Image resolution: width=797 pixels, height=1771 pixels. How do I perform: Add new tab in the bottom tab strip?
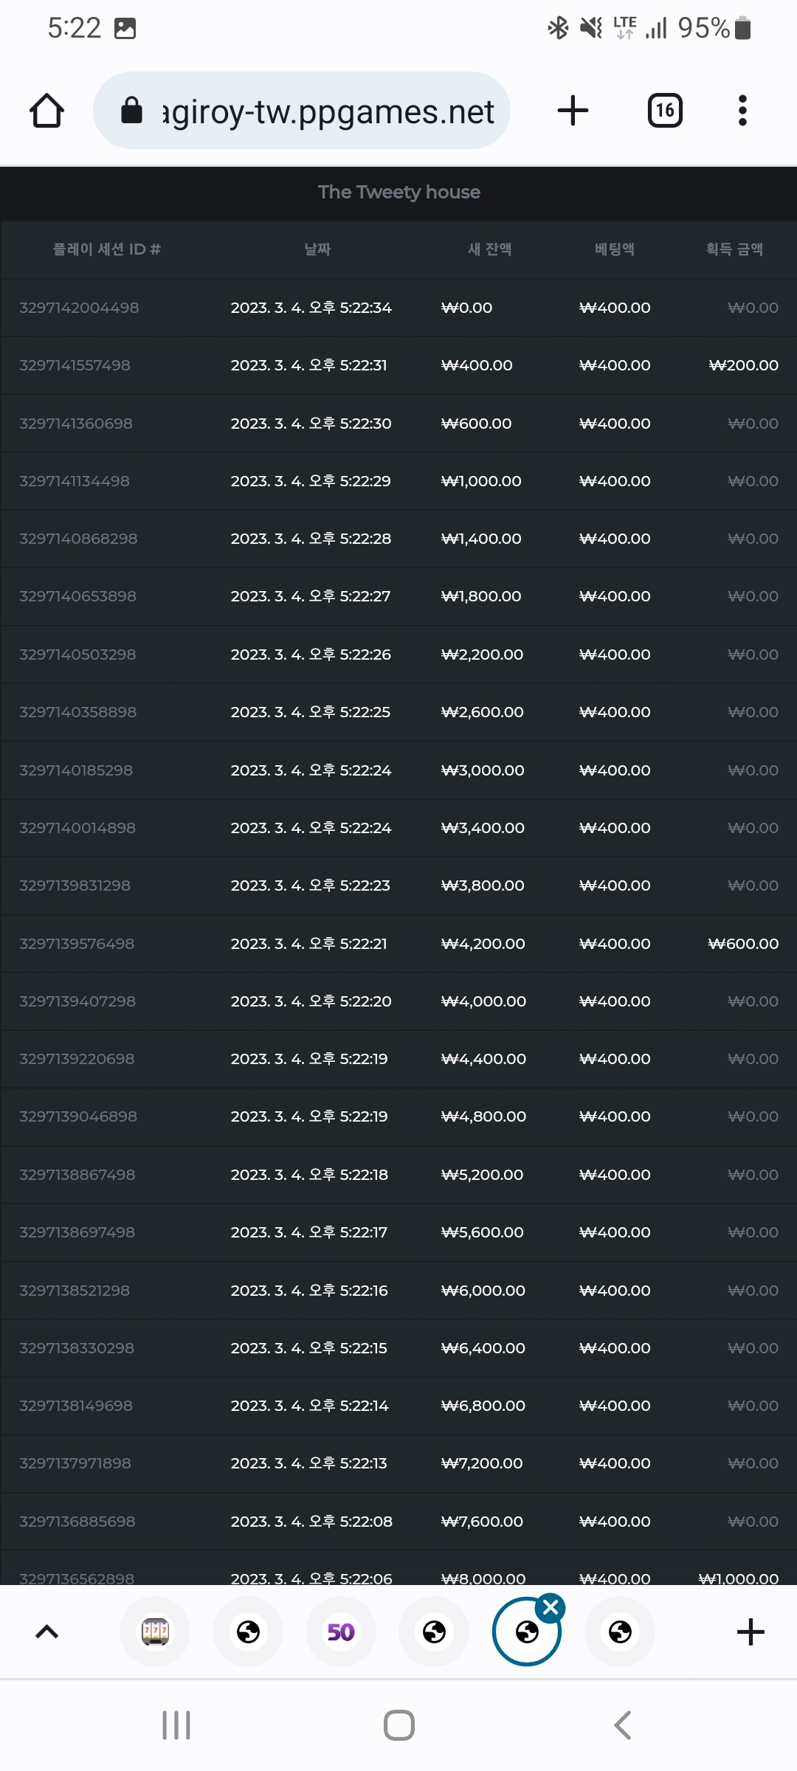click(x=751, y=1632)
